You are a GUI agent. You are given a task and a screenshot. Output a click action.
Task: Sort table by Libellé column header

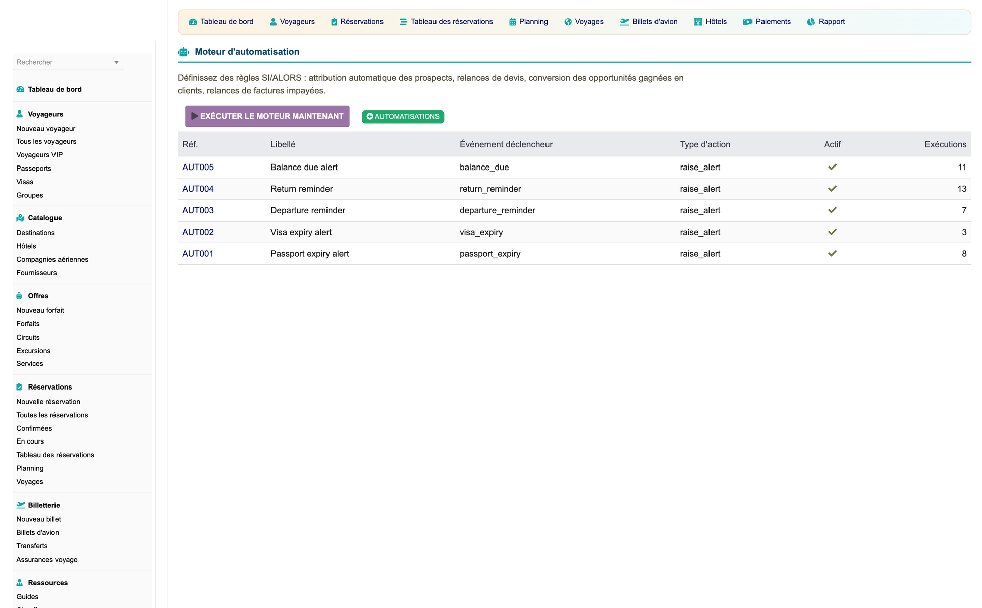tap(283, 144)
